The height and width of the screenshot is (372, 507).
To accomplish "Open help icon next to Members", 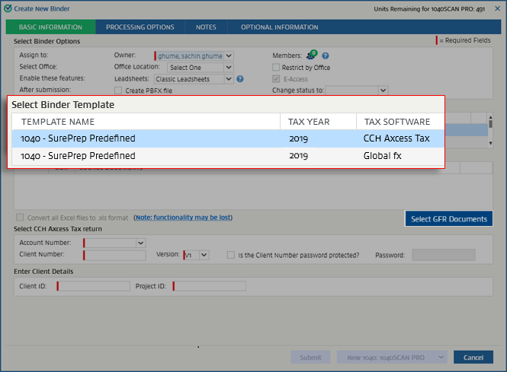I will point(326,56).
